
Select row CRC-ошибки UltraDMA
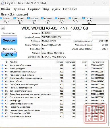(x=53, y=113)
